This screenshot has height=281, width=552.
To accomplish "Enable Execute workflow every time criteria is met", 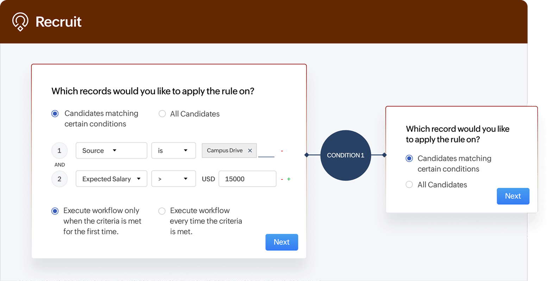I will point(162,211).
